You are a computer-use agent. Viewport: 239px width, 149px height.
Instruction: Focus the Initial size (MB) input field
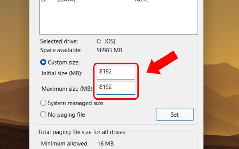[116, 72]
